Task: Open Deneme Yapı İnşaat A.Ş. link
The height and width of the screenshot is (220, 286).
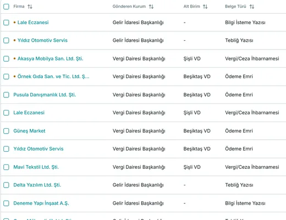Action: pos(41,203)
